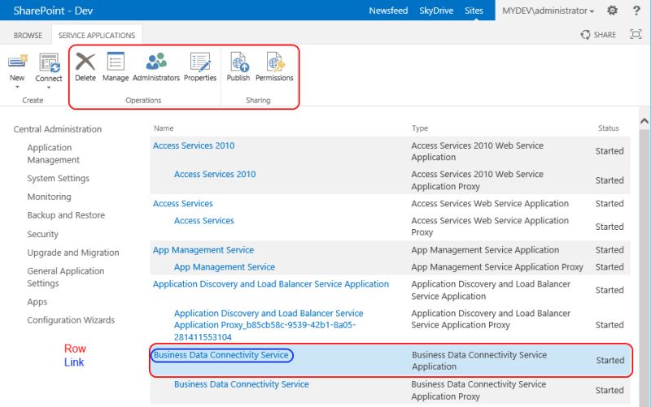Open Configuration Wizards
651x407 pixels.
[x=71, y=320]
